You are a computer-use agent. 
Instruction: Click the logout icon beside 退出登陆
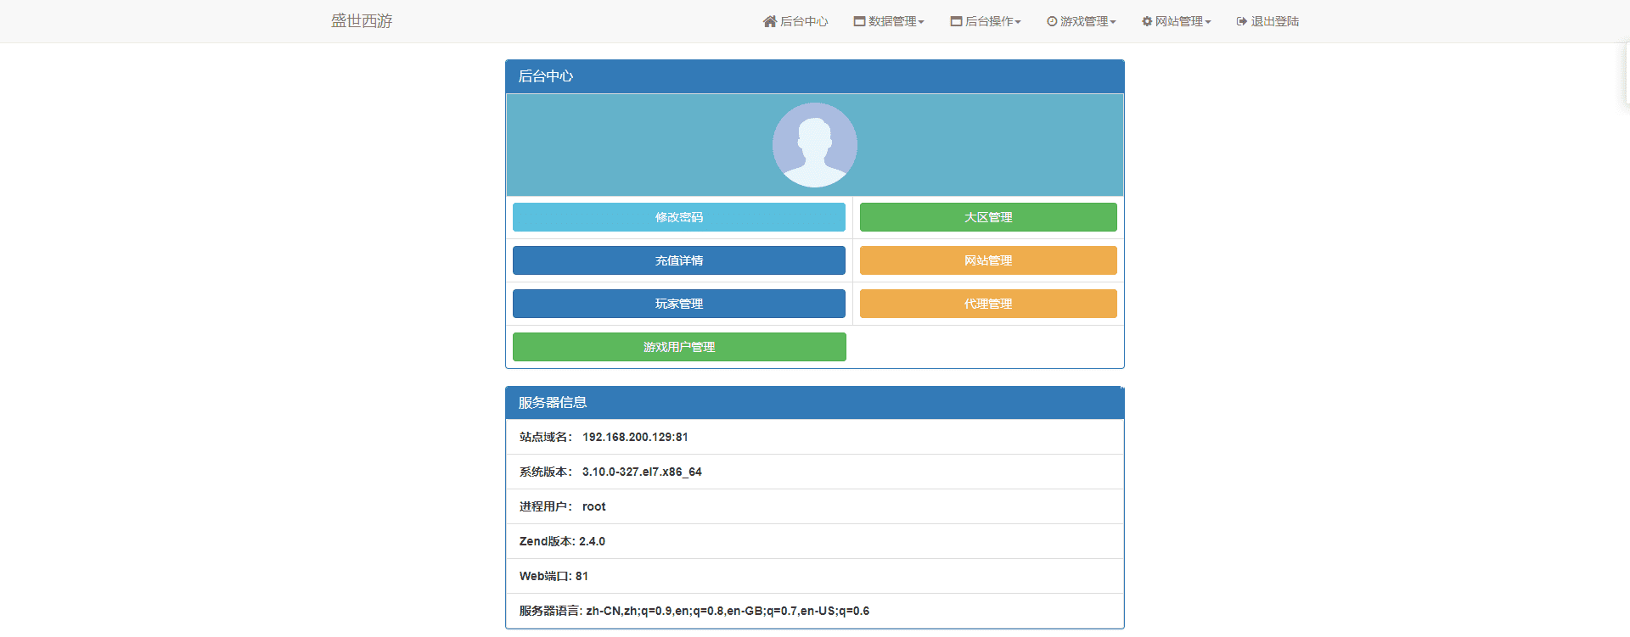[1242, 21]
